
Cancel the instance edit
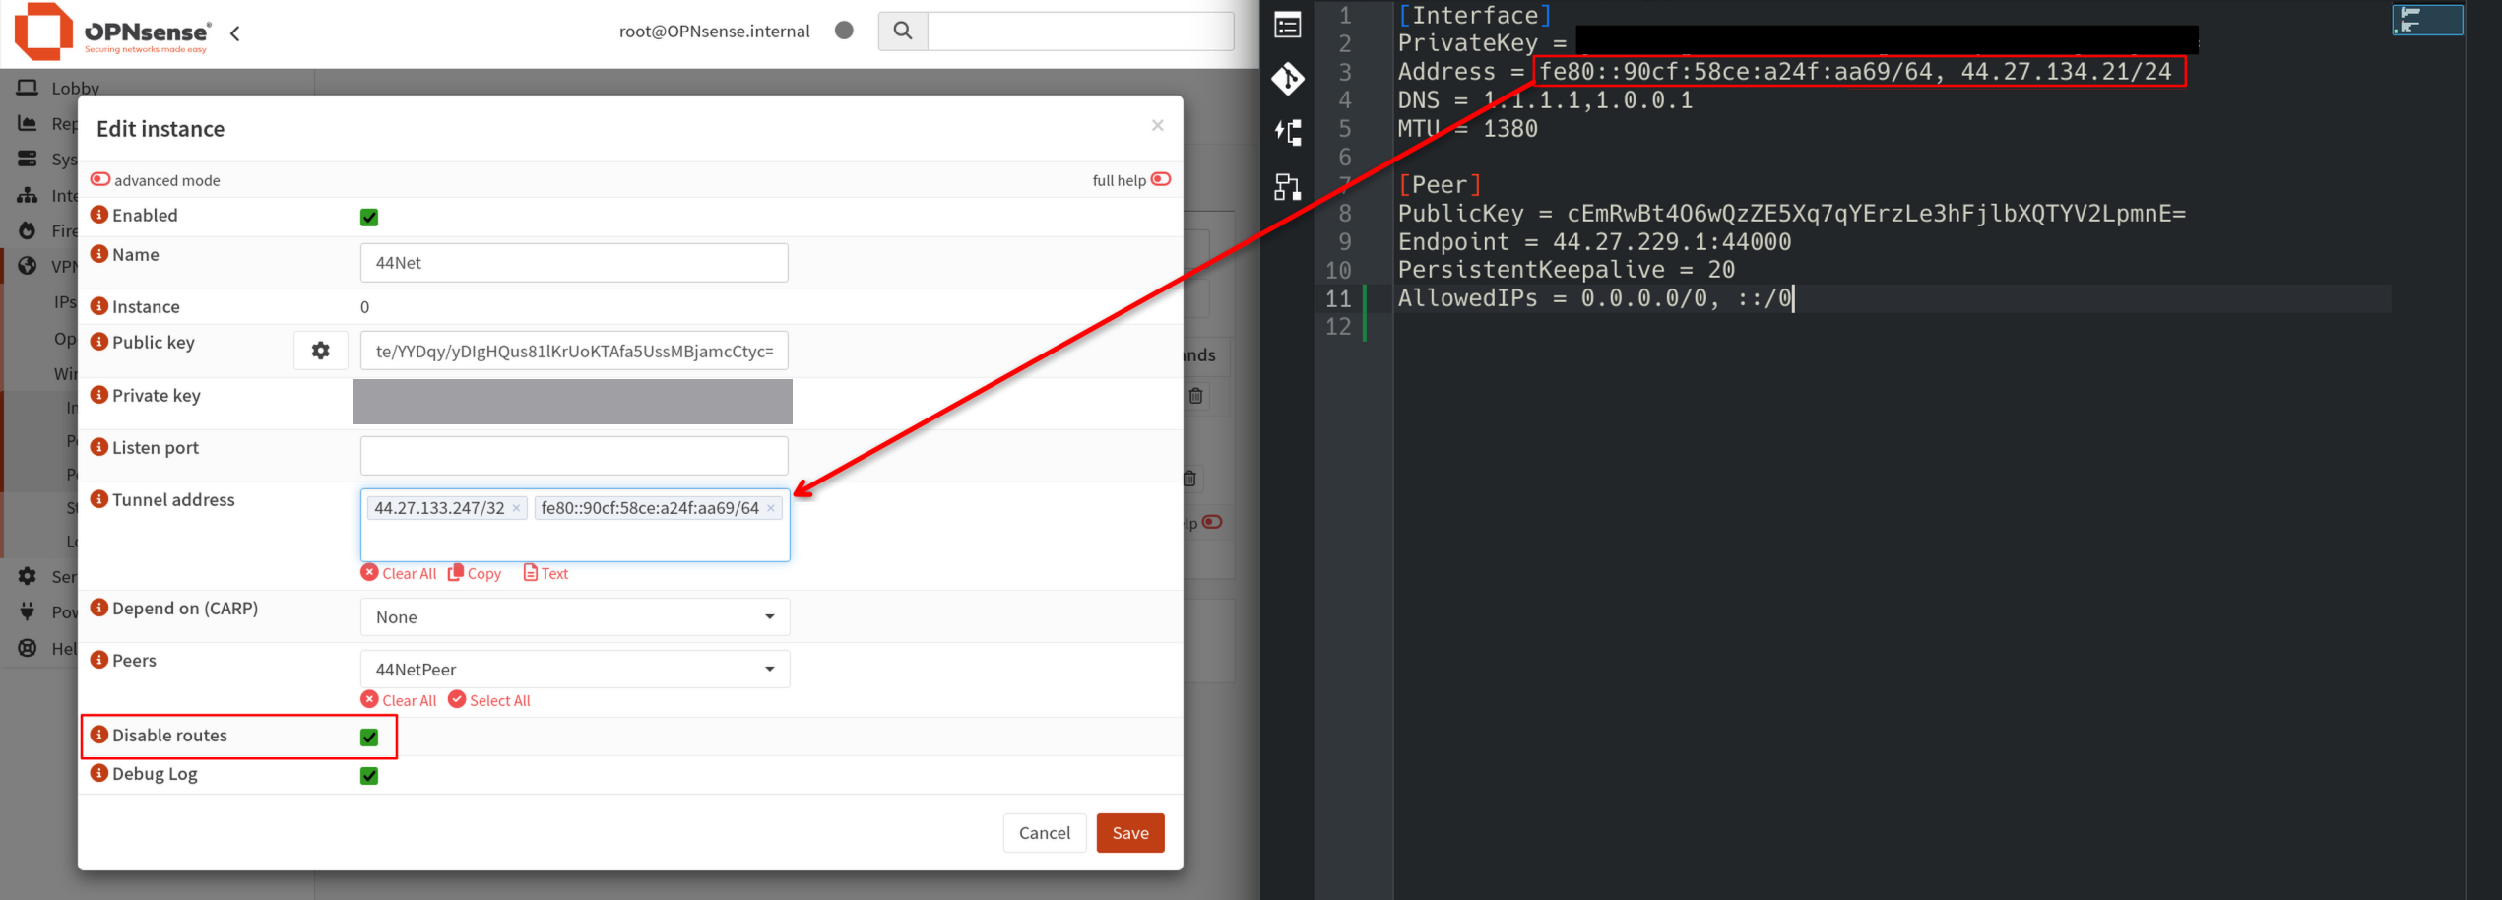(x=1045, y=833)
